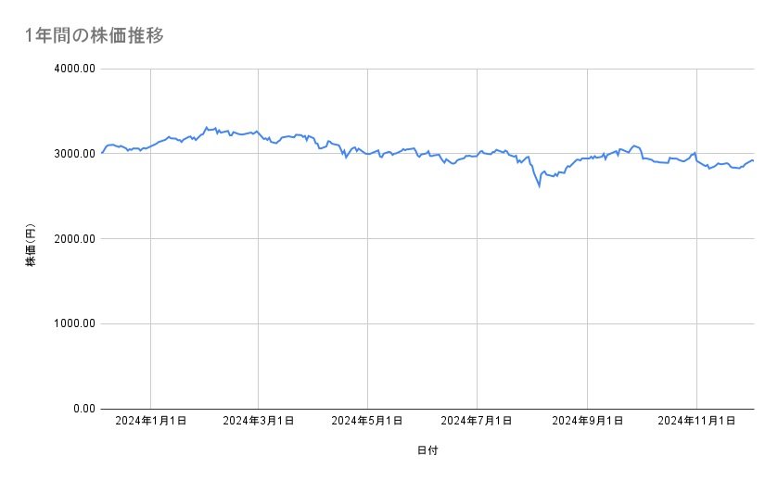778x481 pixels.
Task: Select the left starting point of the price line
Action: [101, 152]
